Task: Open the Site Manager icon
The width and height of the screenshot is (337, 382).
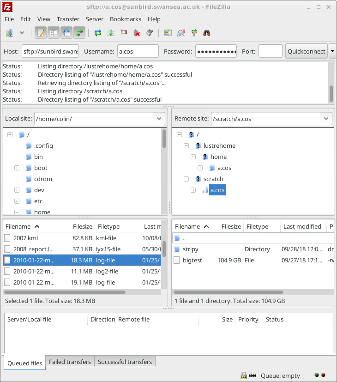Action: (10, 33)
